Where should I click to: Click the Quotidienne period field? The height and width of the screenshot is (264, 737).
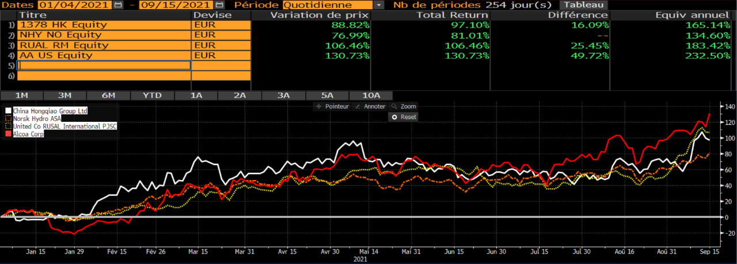point(328,5)
